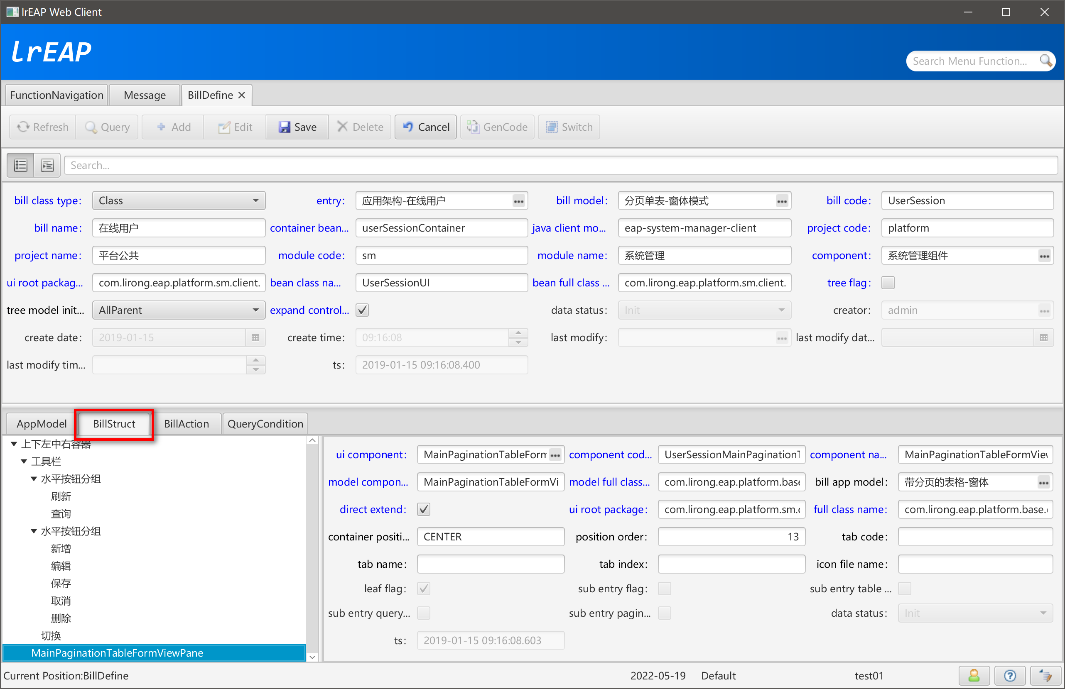Switch to list view icon
1065x689 pixels.
[x=21, y=166]
